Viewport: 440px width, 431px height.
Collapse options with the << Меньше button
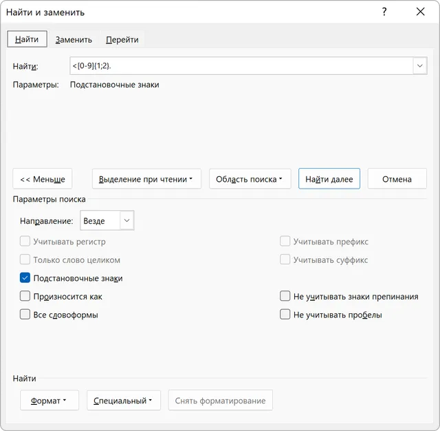(x=43, y=179)
